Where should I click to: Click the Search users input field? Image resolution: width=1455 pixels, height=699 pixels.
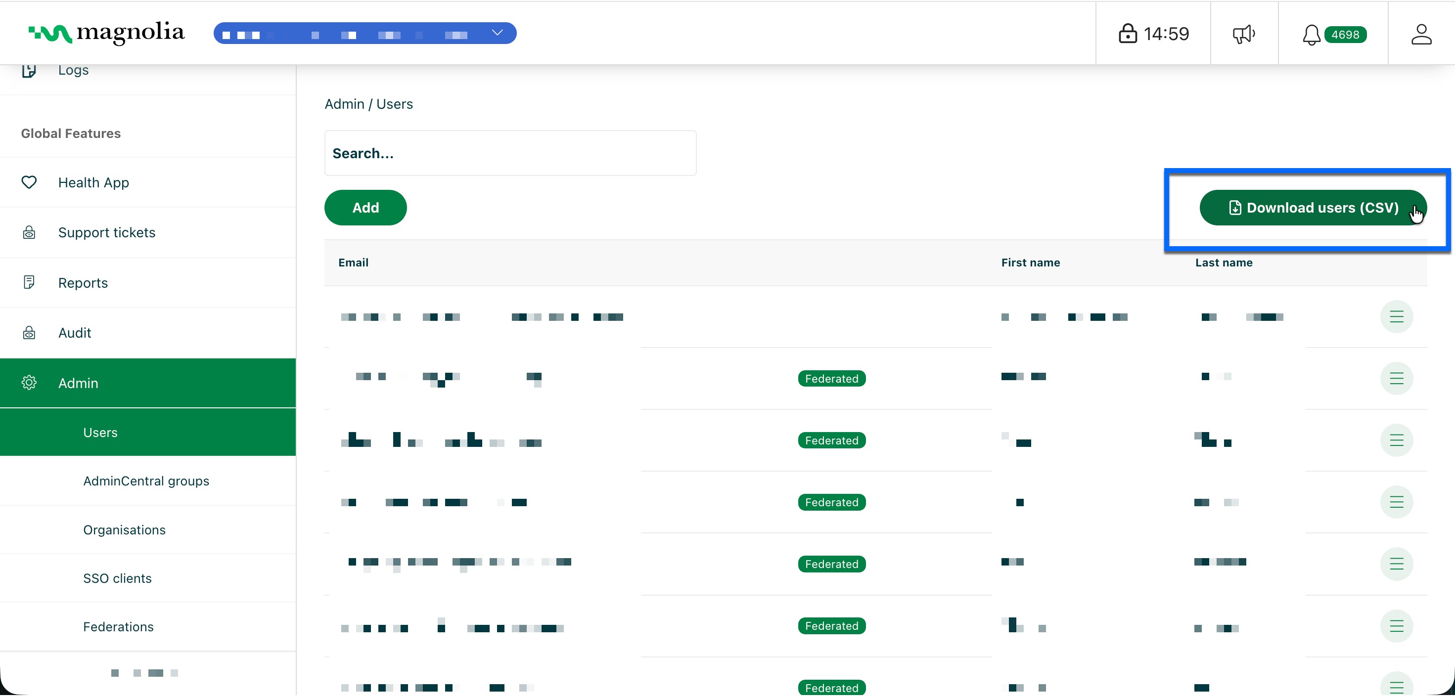[x=509, y=153]
